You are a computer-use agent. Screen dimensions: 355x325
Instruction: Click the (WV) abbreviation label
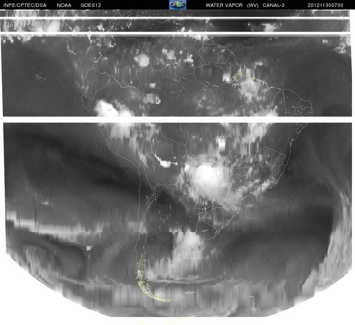(253, 5)
